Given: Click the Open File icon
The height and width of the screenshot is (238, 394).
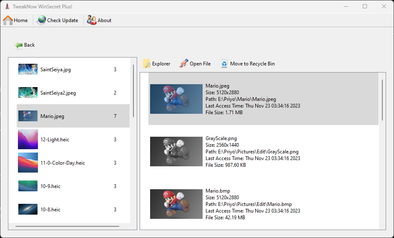Looking at the screenshot, I should point(184,63).
